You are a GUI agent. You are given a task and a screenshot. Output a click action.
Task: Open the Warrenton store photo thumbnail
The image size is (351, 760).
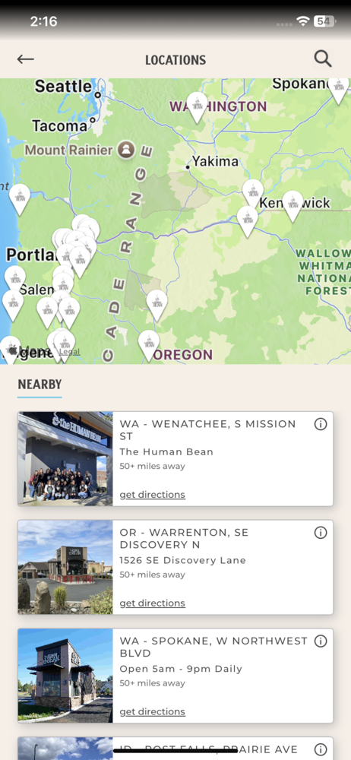65,567
